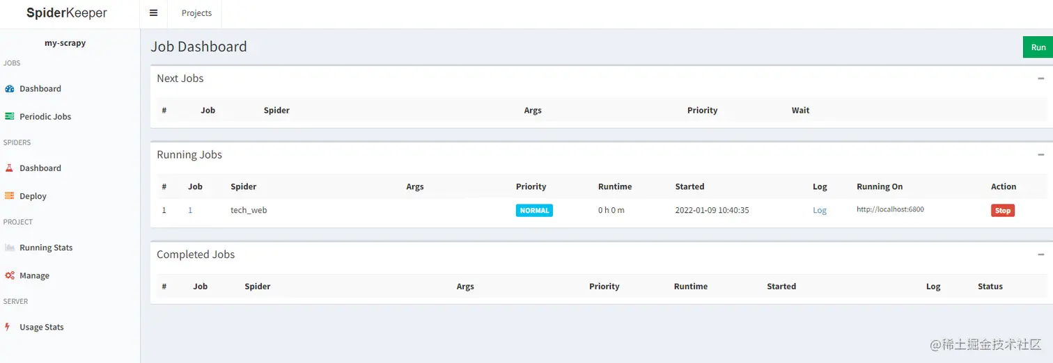Viewport: 1053px width, 363px height.
Task: Collapse the Next Jobs panel
Action: coord(1040,79)
